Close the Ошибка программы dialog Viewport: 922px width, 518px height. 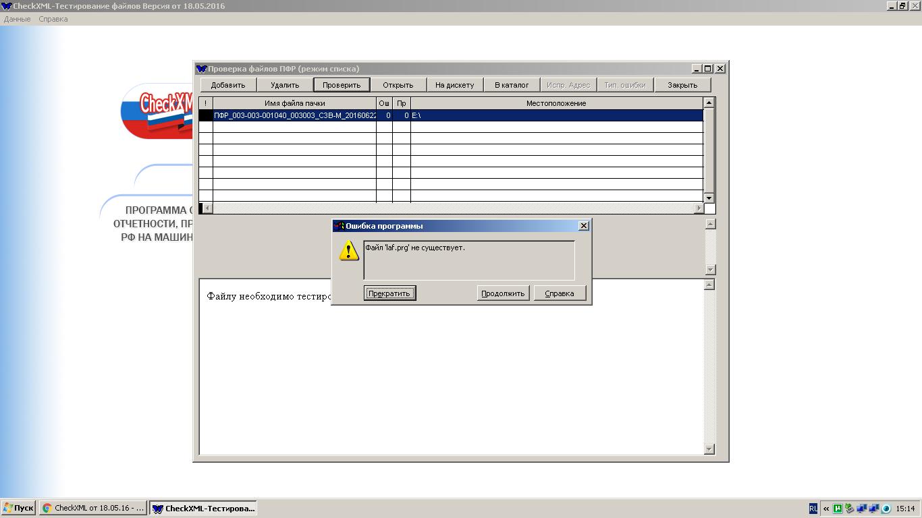584,226
